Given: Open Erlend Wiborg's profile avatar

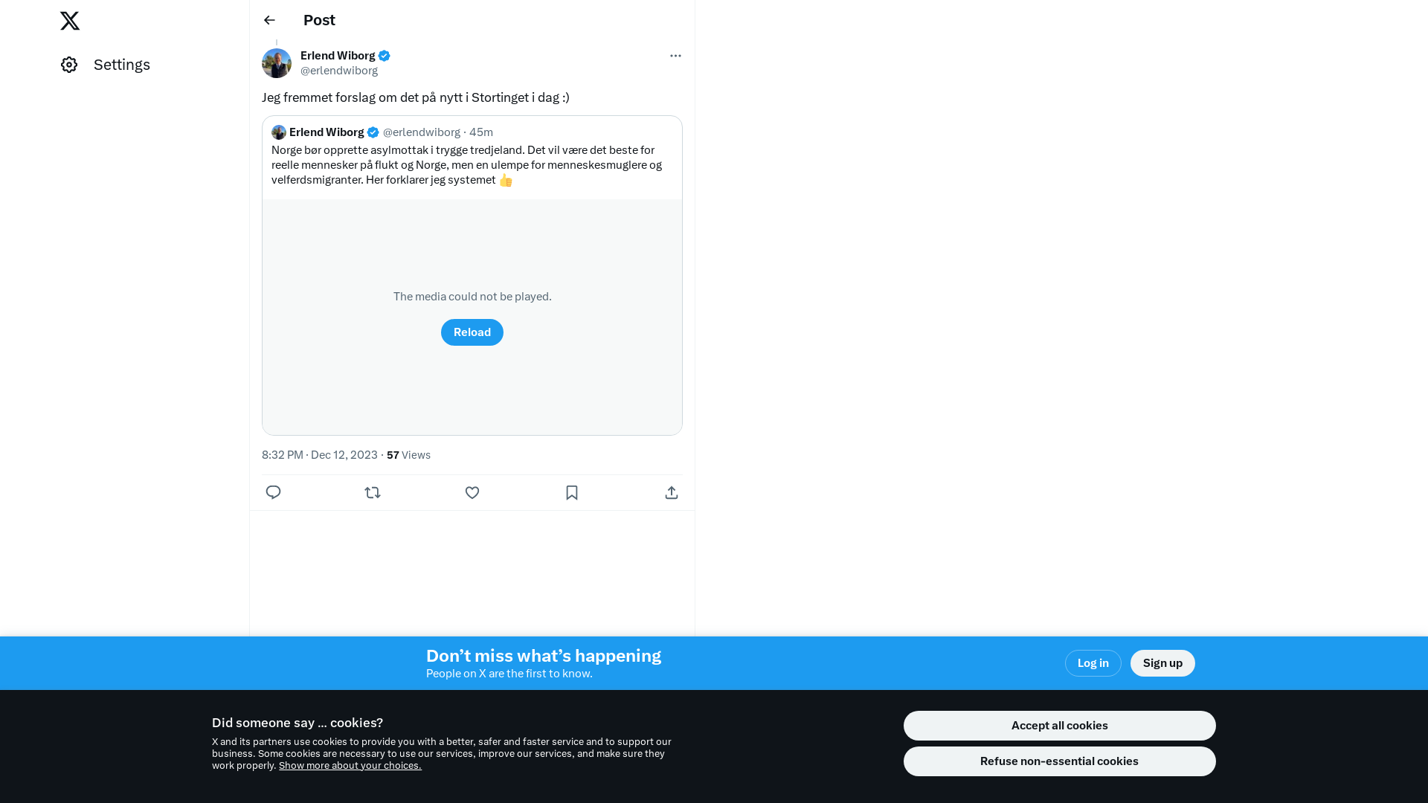Looking at the screenshot, I should (x=277, y=63).
